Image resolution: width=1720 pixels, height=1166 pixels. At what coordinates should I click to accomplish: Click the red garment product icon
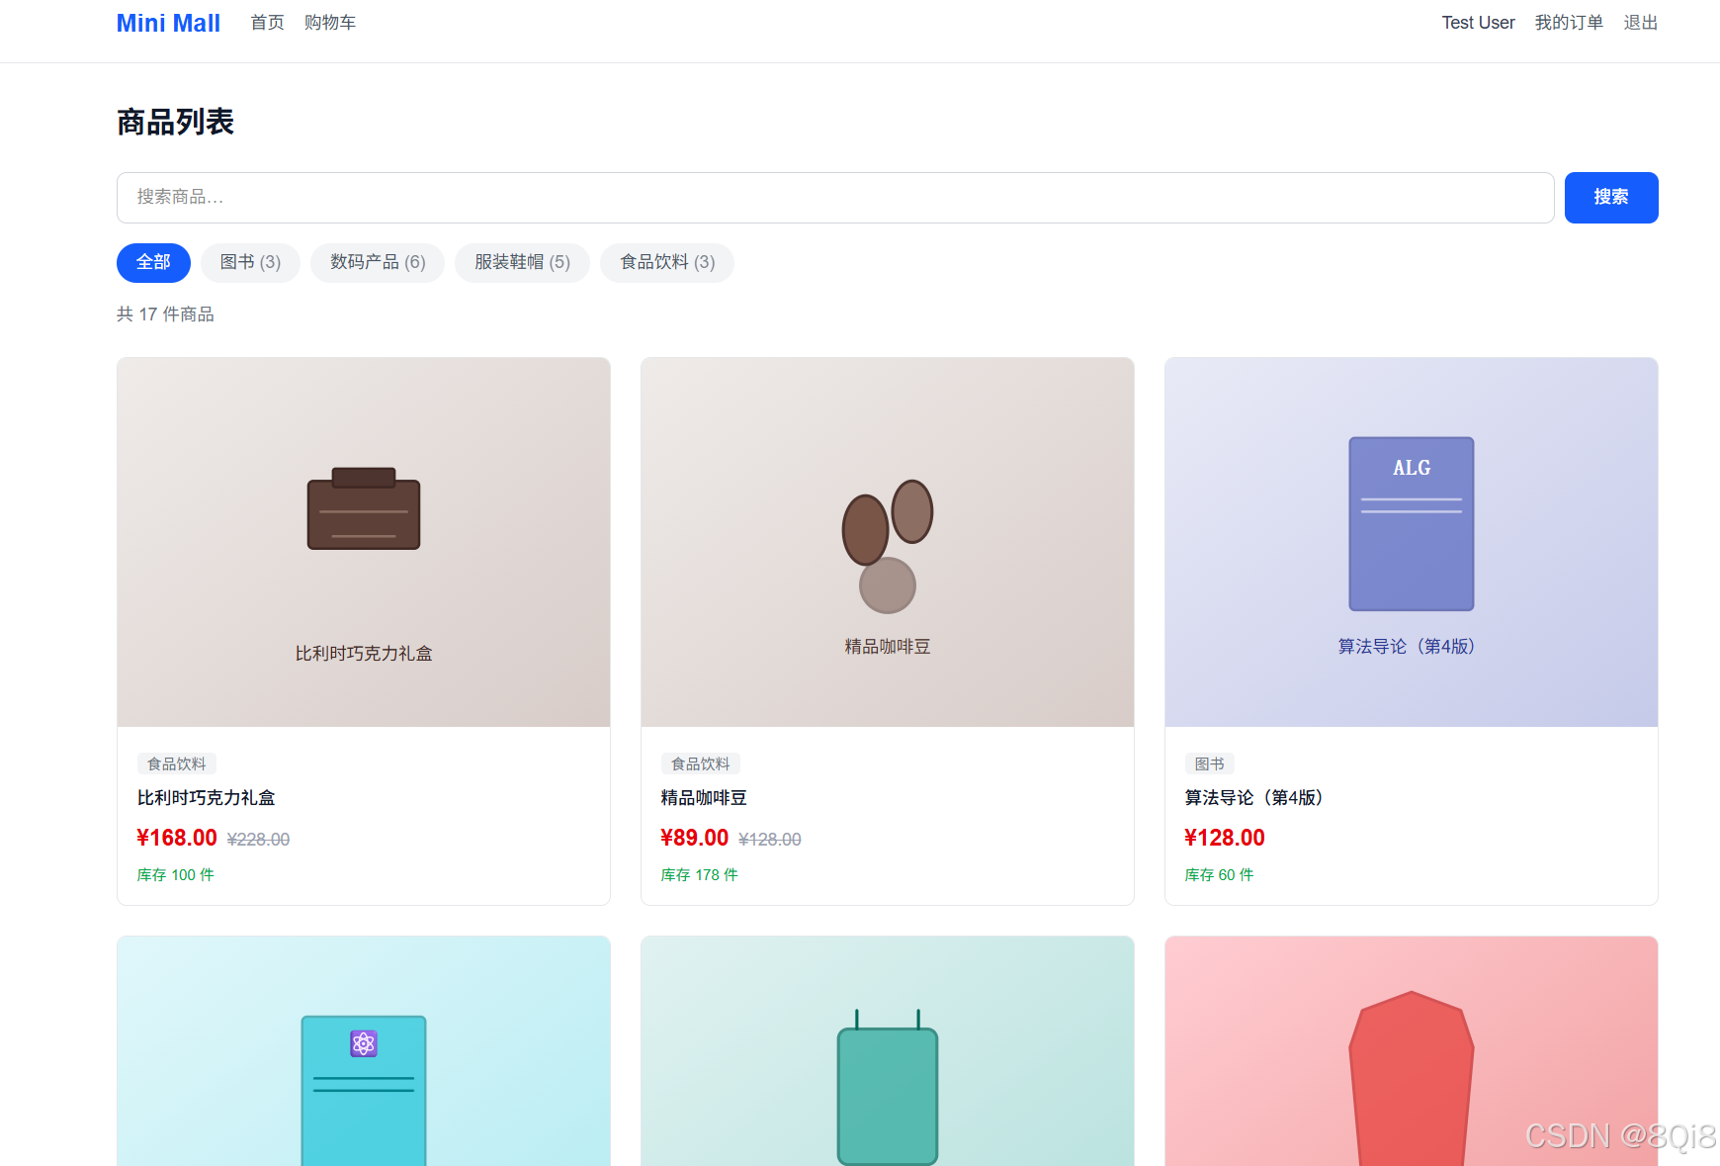[1412, 1078]
